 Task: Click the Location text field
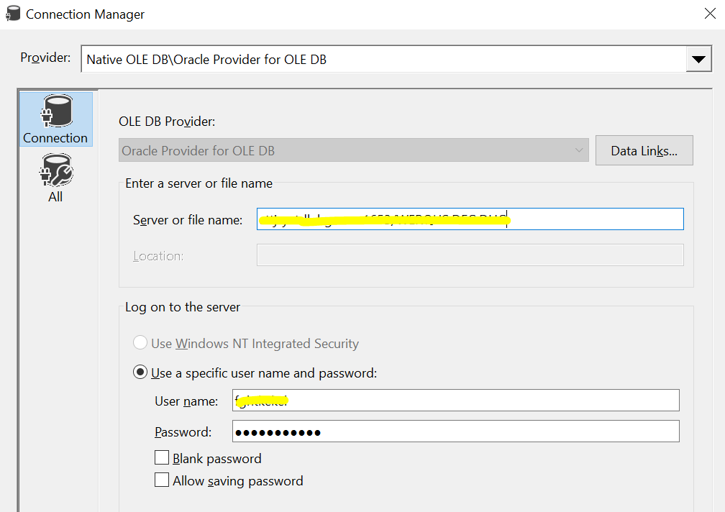coord(470,255)
